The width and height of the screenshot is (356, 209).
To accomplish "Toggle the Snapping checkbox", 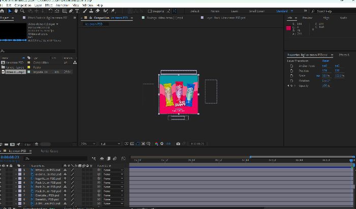I will click(150, 11).
